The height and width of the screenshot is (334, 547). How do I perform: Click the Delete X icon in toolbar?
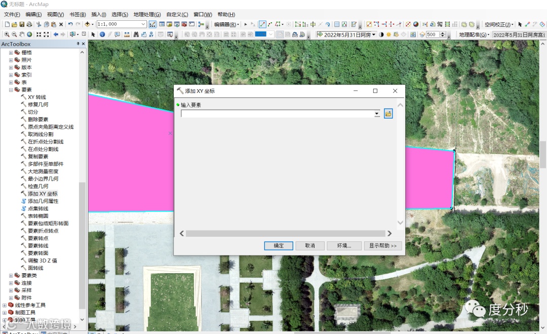(61, 24)
